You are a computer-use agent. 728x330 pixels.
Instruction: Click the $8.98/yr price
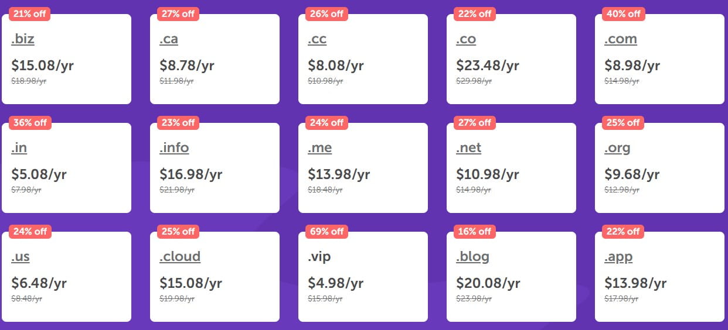[632, 66]
